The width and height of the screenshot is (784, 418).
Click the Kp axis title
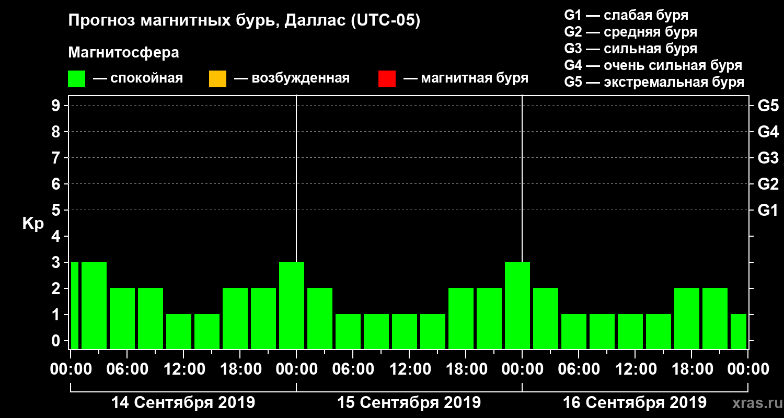33,223
